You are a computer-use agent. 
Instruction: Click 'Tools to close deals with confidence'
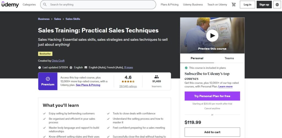(134, 114)
